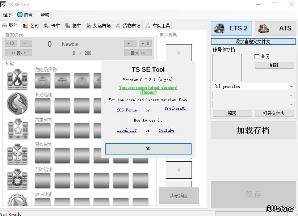This screenshot has height=216, width=298.
Task: Open the third empty save dropdown
Action: [x=291, y=105]
